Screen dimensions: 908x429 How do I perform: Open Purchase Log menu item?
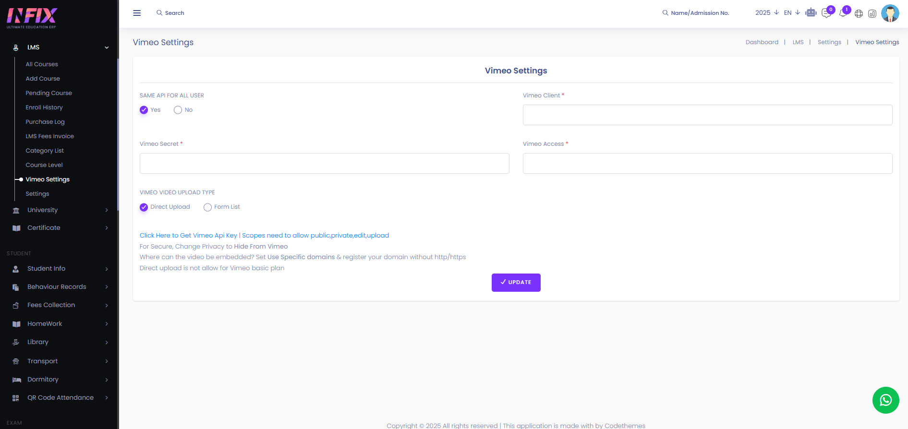(x=45, y=122)
